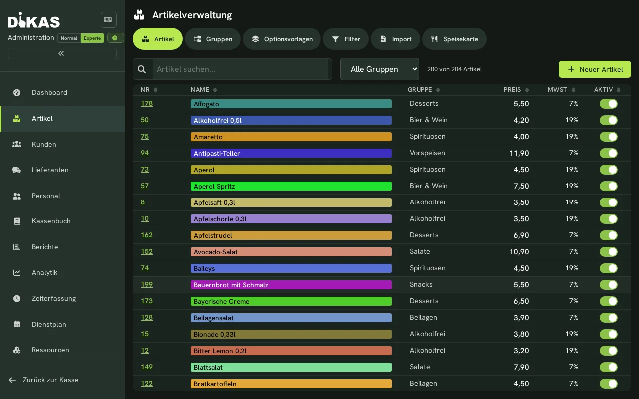Toggle Aperol Spritz active switch
The width and height of the screenshot is (639, 399).
(x=609, y=186)
